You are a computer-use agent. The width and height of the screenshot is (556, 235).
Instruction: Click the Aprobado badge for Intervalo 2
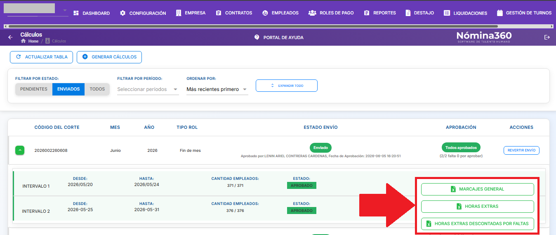[302, 210]
